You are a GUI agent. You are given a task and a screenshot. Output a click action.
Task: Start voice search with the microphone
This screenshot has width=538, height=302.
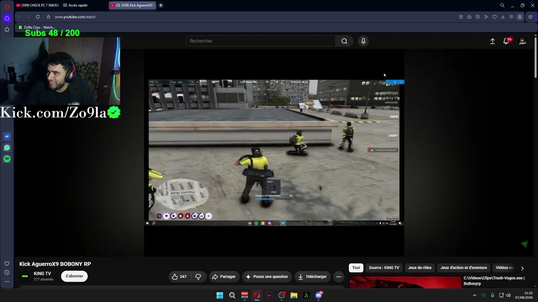364,41
